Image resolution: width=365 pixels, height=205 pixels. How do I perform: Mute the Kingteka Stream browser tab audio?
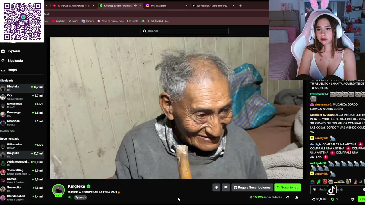pos(135,5)
